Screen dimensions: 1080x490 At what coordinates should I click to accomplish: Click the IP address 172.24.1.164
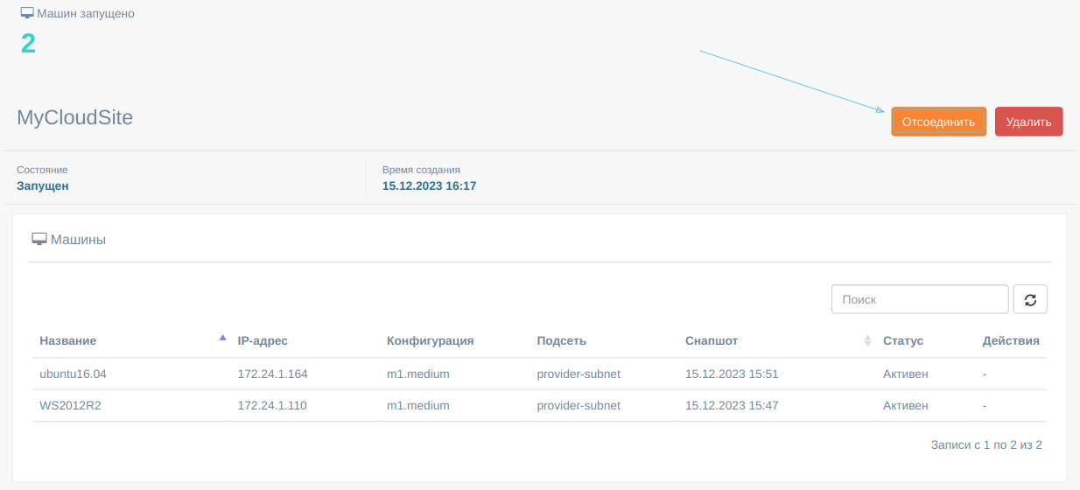[273, 374]
